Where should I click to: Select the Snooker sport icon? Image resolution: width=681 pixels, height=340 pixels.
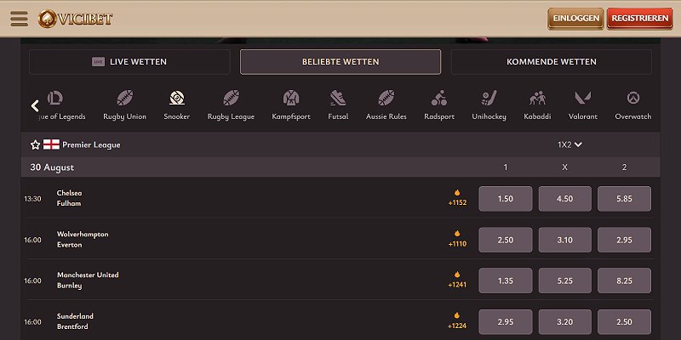(176, 97)
